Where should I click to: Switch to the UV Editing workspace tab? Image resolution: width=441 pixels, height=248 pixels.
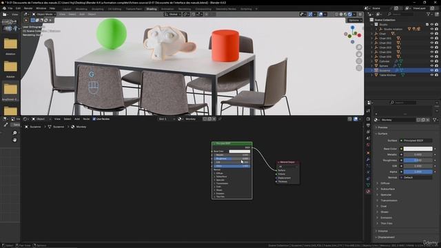(114, 9)
